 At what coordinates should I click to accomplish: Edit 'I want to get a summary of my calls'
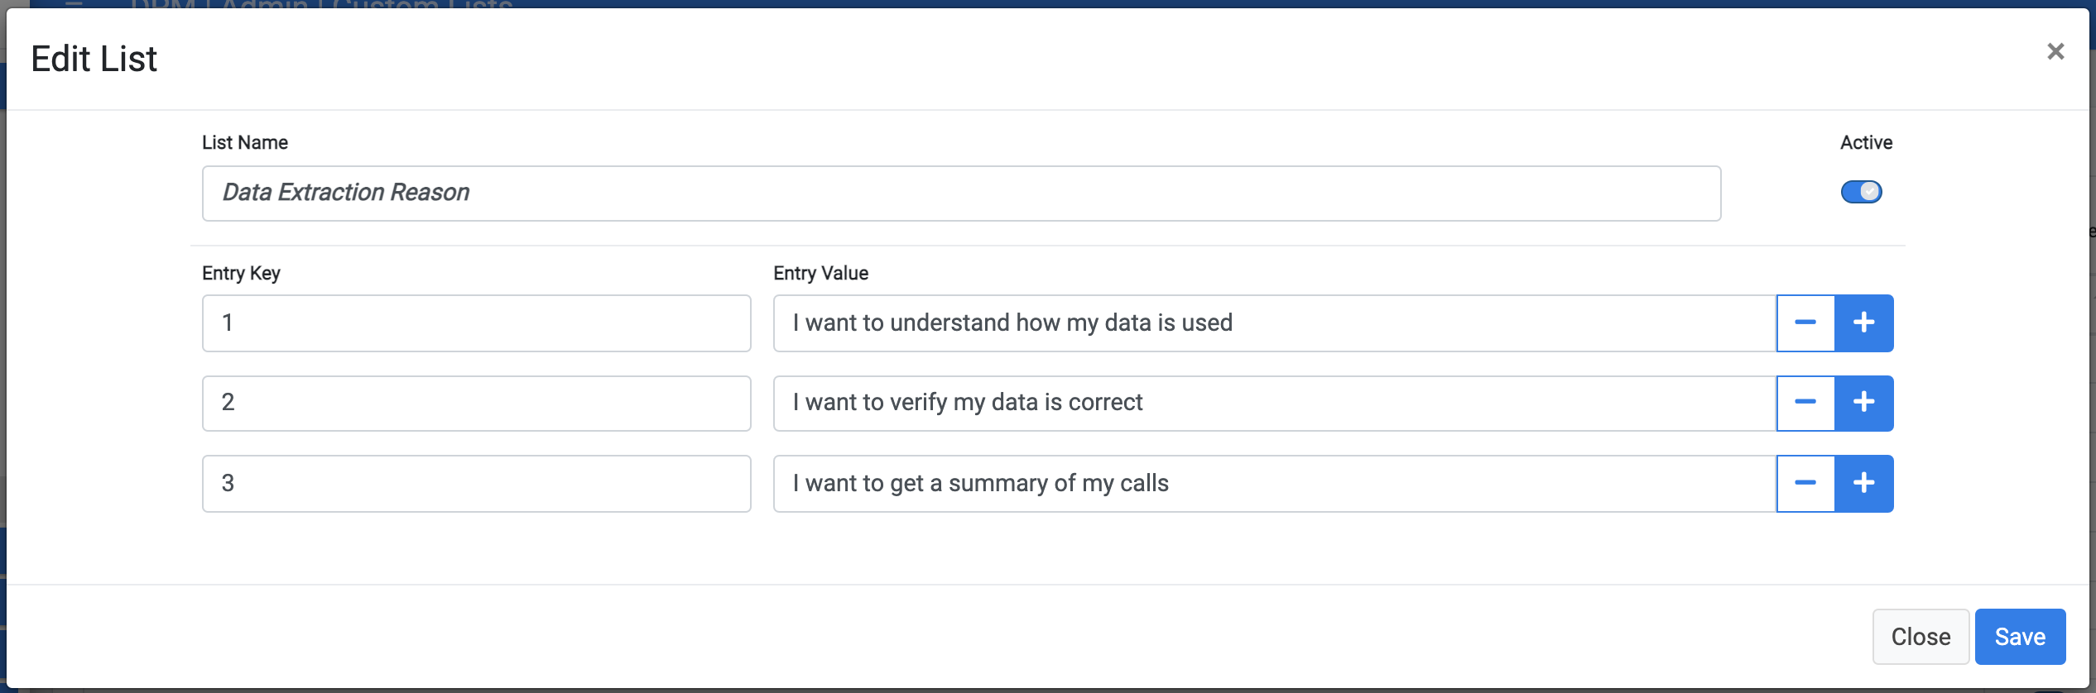pyautogui.click(x=1275, y=483)
